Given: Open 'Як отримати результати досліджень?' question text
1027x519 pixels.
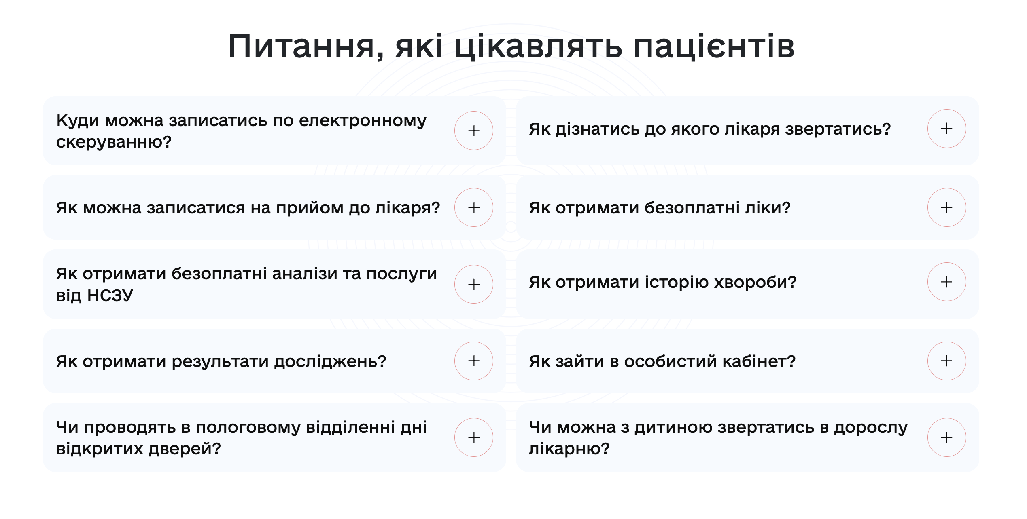Looking at the screenshot, I should click(x=221, y=361).
